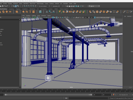Open the Help menu
Viewport: 133px width, 100px height.
tap(75, 4)
